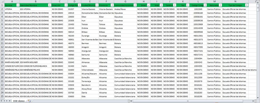Select the Alicante/Alacant city cell

90,74
